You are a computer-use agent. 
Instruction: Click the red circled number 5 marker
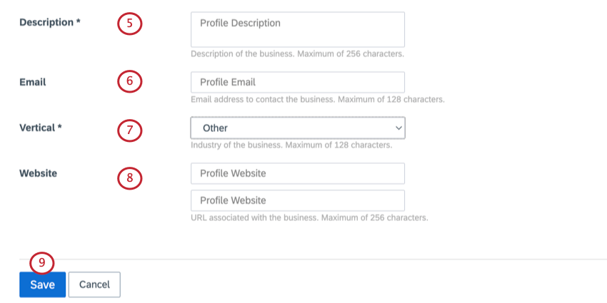130,24
